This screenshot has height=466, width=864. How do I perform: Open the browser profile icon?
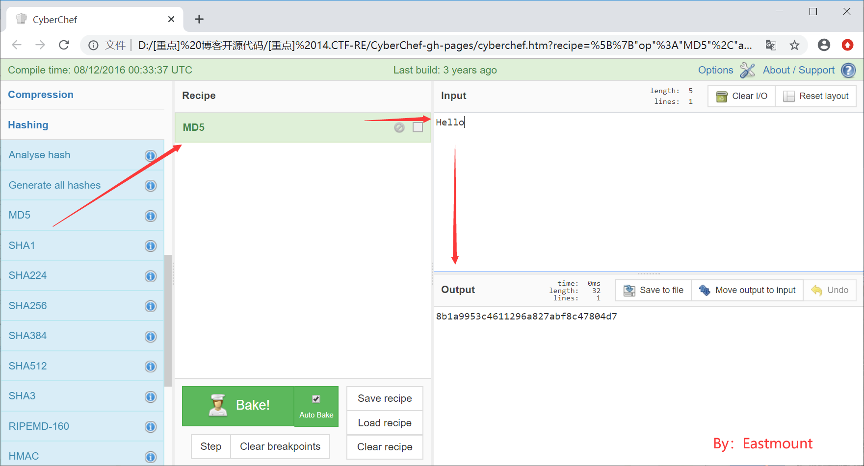(x=824, y=45)
